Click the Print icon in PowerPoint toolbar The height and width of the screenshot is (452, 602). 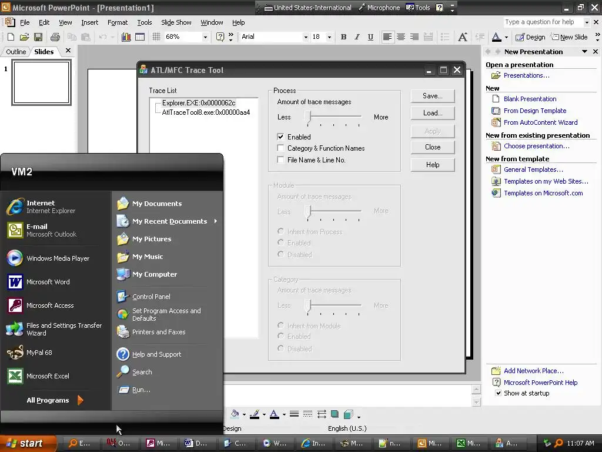point(55,37)
